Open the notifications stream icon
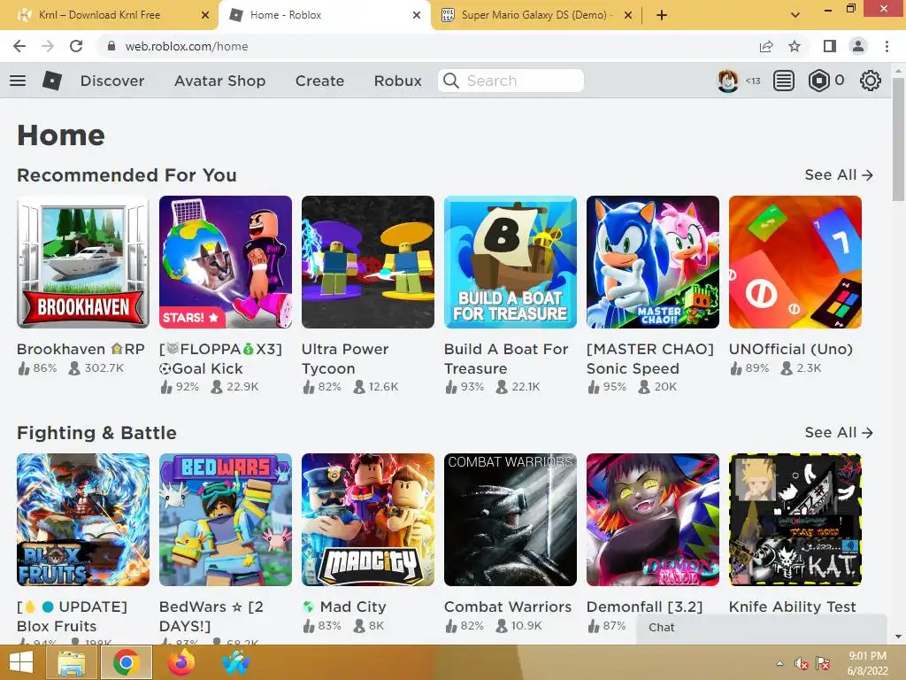This screenshot has width=906, height=680. click(x=784, y=81)
